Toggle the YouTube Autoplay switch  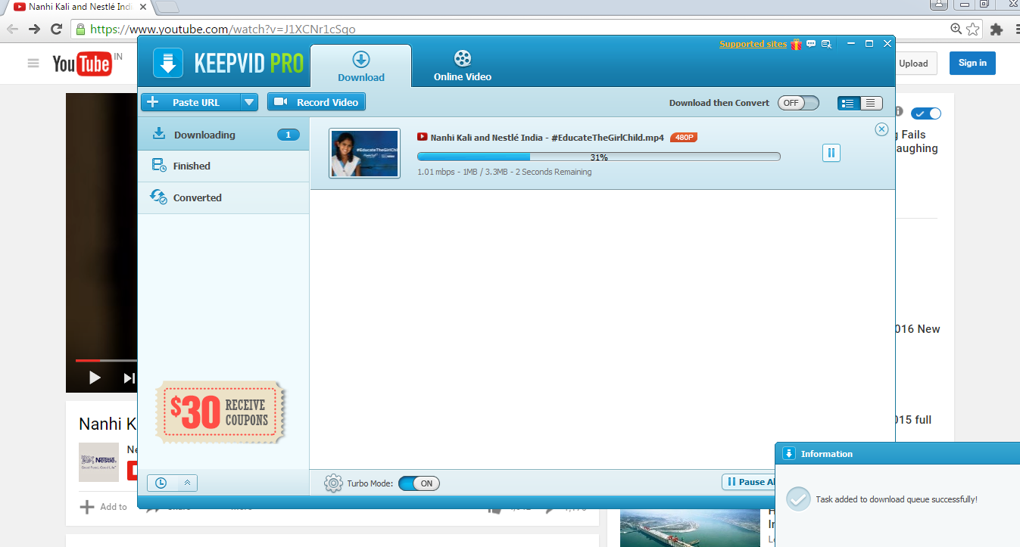tap(926, 113)
